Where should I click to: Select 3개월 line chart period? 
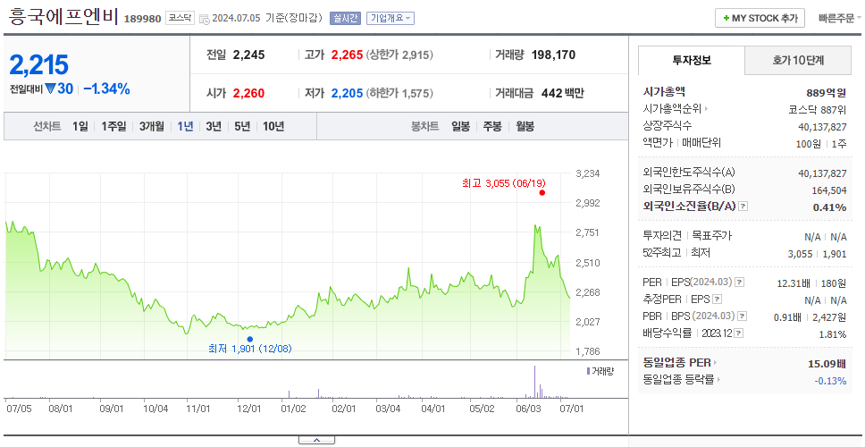pyautogui.click(x=152, y=126)
